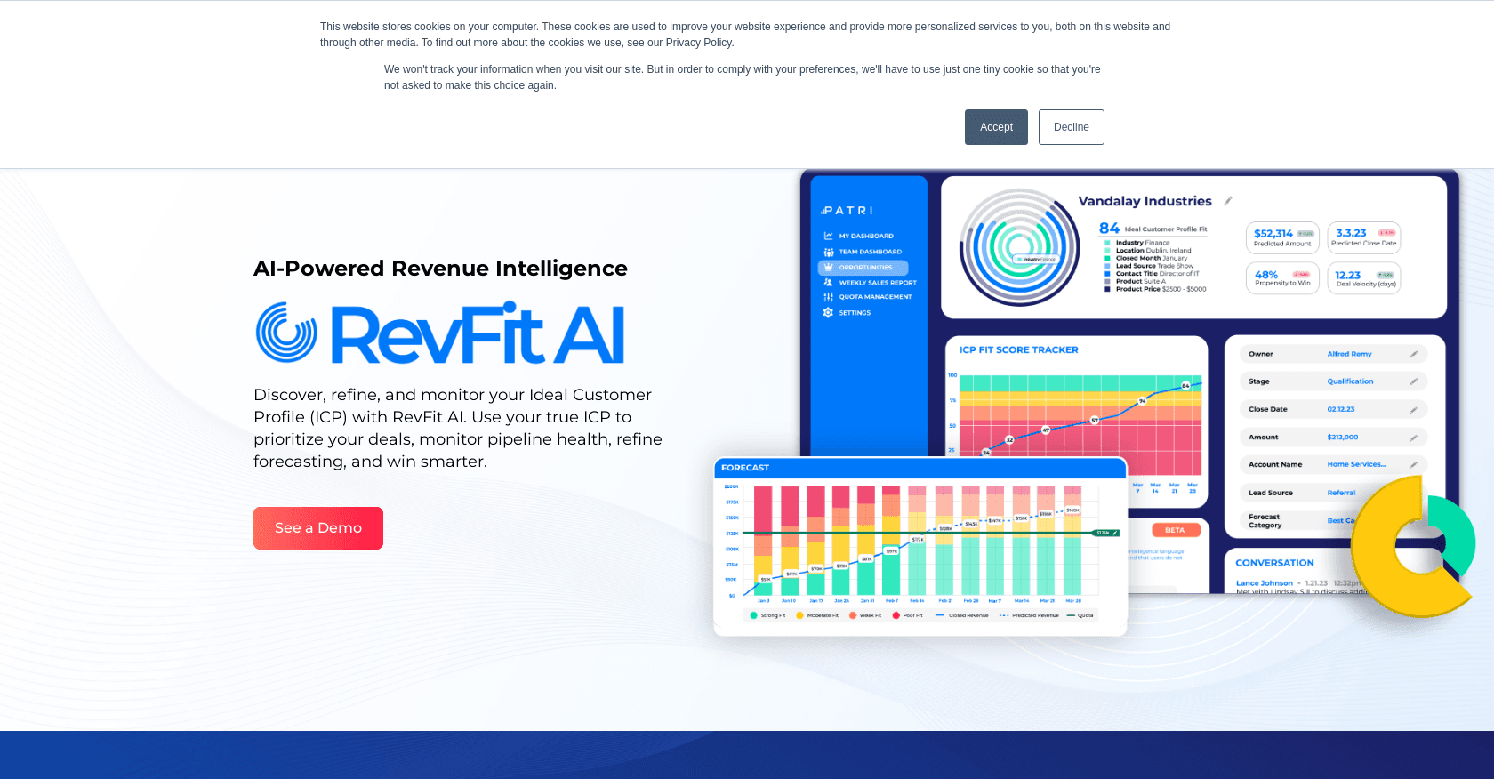This screenshot has height=779, width=1494.
Task: Click the FORECAST panel header
Action: (920, 468)
